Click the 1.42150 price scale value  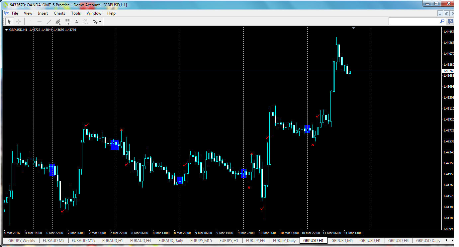click(448, 163)
